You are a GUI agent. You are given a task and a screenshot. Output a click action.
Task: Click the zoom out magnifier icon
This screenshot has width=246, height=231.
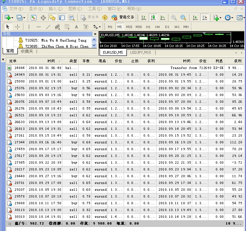pos(183,18)
